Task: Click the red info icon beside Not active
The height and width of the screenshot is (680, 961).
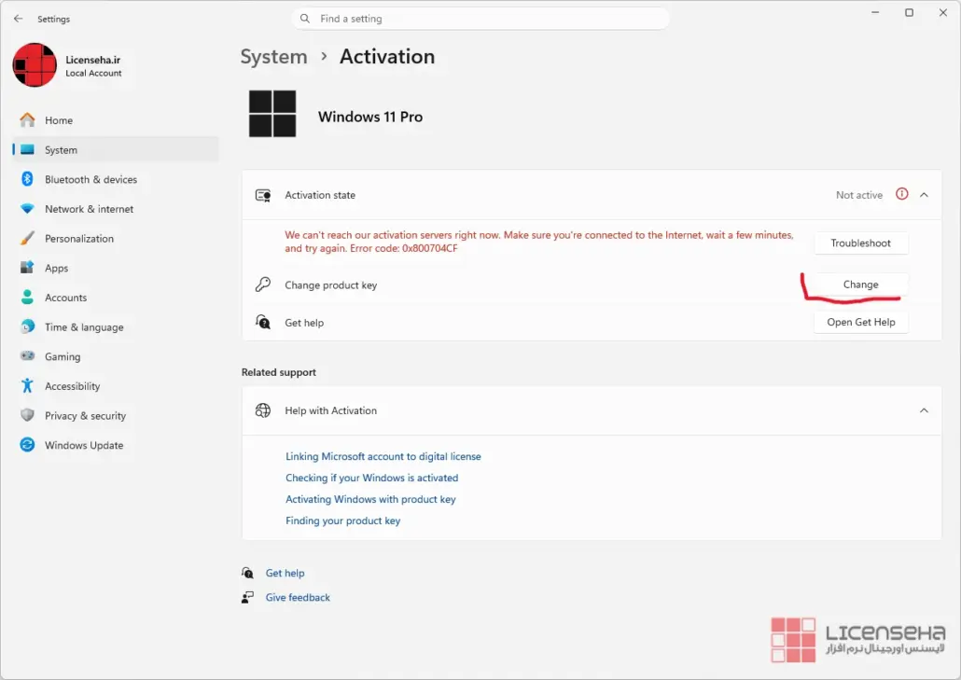Action: tap(901, 194)
